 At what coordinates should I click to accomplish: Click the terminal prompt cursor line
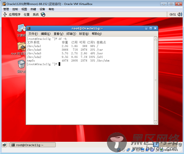point(44,64)
